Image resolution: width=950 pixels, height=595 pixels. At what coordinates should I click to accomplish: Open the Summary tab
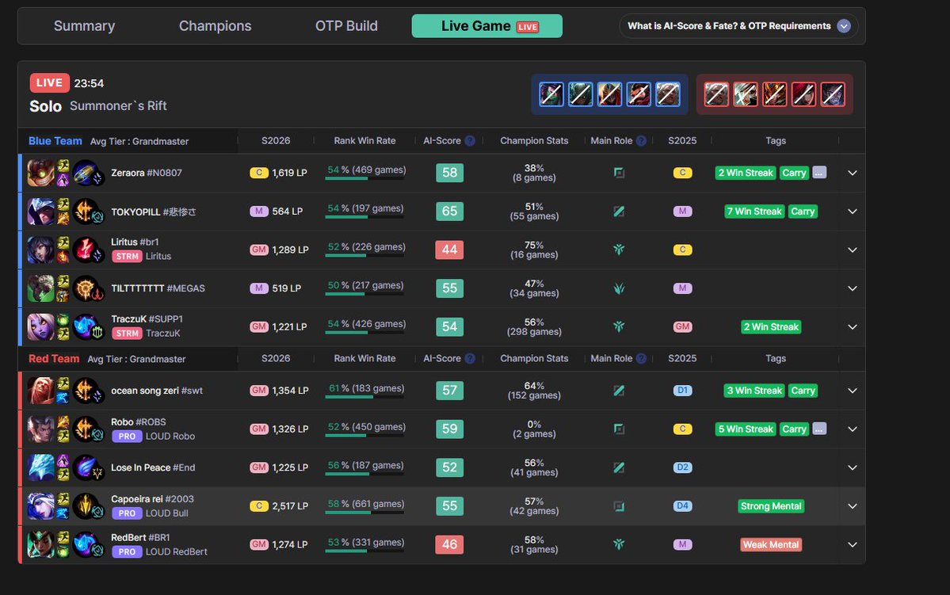coord(84,26)
